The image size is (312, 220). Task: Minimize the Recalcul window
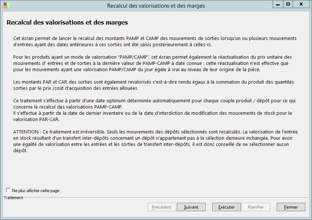pyautogui.click(x=278, y=4)
